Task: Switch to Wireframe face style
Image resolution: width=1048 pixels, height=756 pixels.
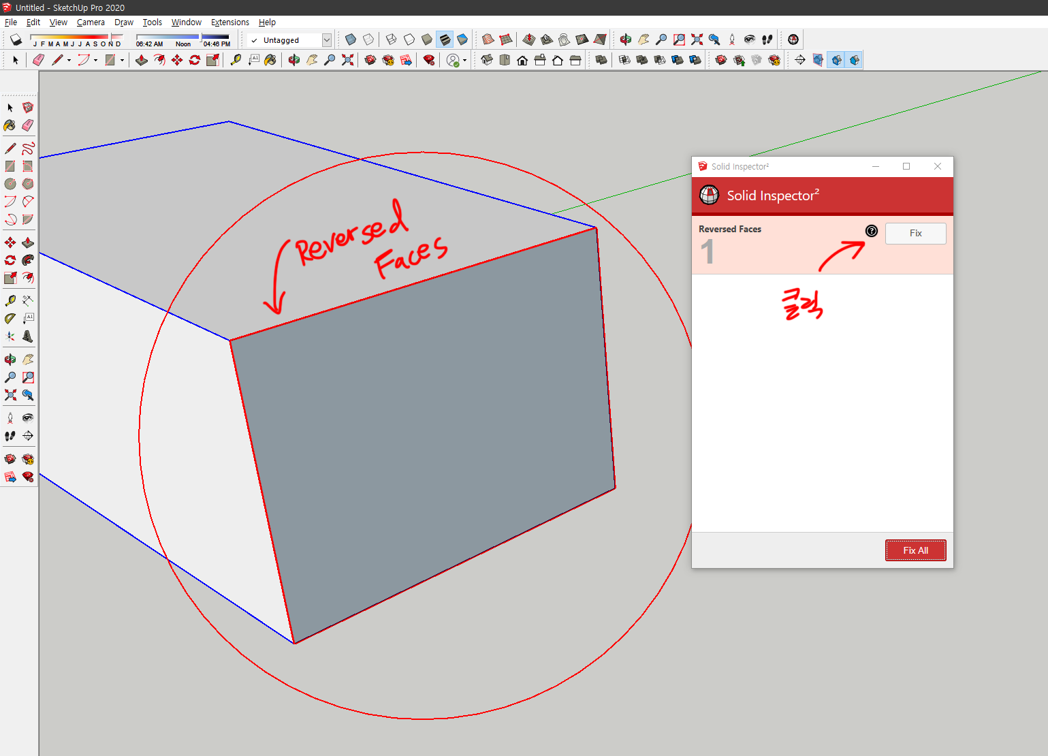Action: (x=392, y=40)
